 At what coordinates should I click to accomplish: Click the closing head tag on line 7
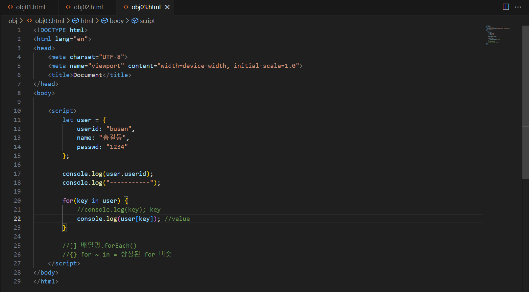coord(46,84)
